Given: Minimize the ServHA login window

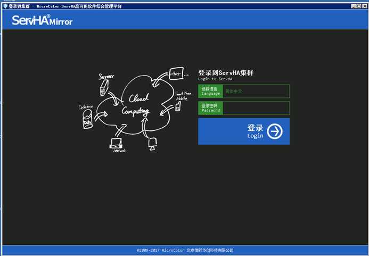Looking at the screenshot, I should click(353, 6).
